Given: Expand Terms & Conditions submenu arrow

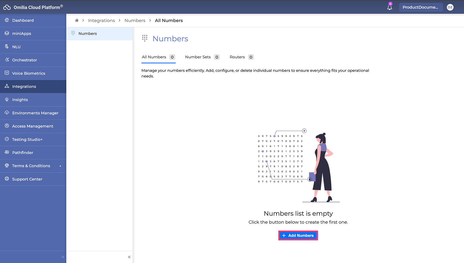Looking at the screenshot, I should [60, 166].
